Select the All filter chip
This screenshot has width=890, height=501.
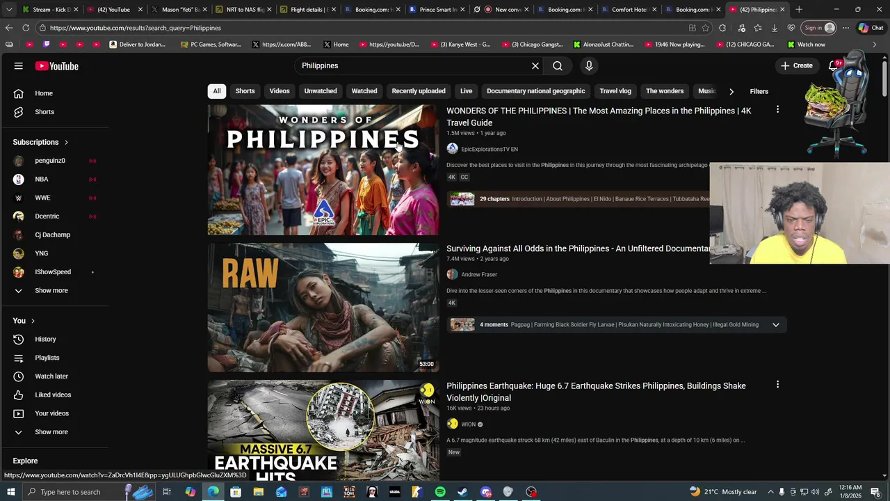coord(217,91)
